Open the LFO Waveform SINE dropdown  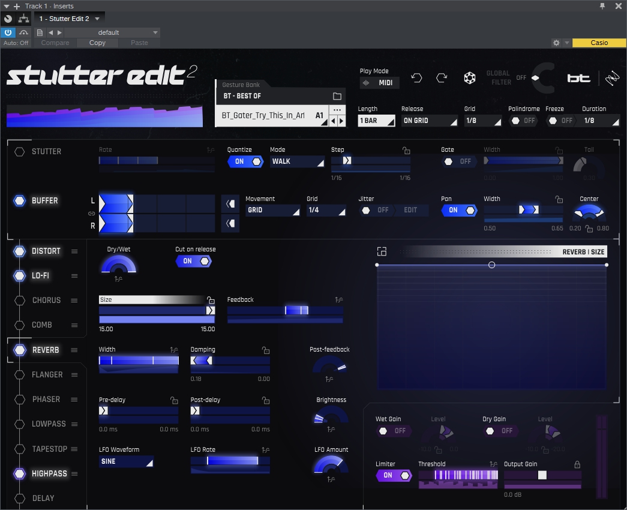pyautogui.click(x=126, y=461)
